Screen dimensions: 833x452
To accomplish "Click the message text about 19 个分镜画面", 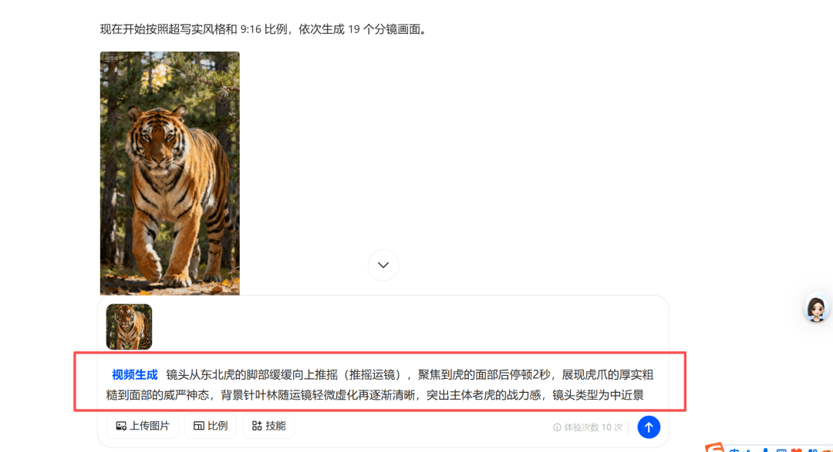I will 264,29.
